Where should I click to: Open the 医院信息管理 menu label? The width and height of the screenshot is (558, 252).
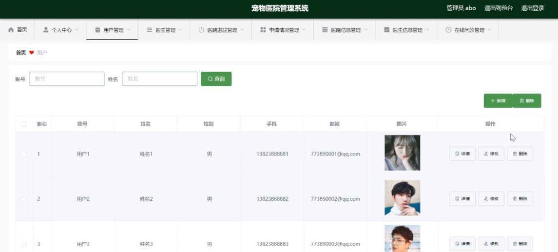[x=346, y=30]
